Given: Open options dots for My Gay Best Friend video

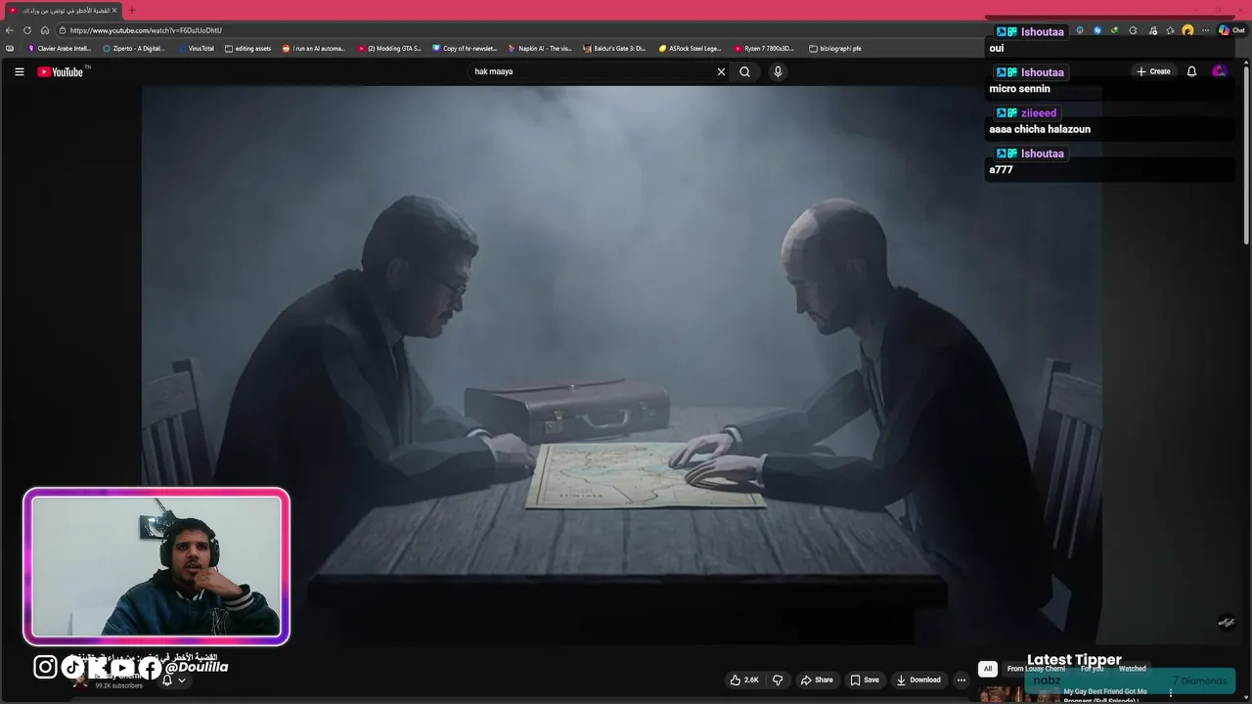Looking at the screenshot, I should (1170, 693).
